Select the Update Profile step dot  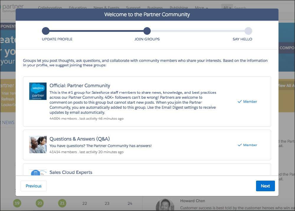46,31
